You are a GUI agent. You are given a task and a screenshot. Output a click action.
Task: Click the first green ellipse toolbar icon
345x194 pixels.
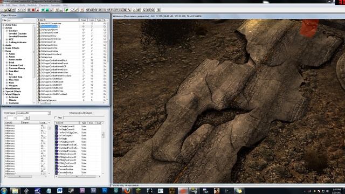(x=43, y=10)
